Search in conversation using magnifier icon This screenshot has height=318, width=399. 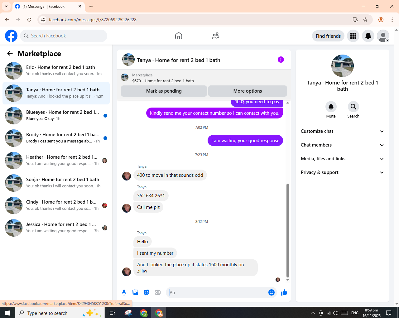pyautogui.click(x=353, y=107)
